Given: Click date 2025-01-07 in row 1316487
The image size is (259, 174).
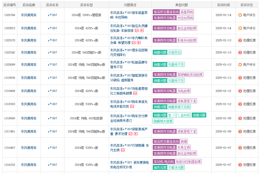Looking at the screenshot, I should tap(224, 148).
